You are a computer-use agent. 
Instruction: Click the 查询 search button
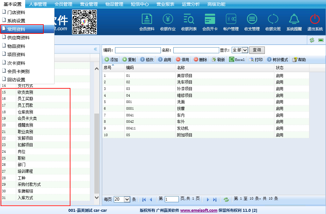point(257,50)
